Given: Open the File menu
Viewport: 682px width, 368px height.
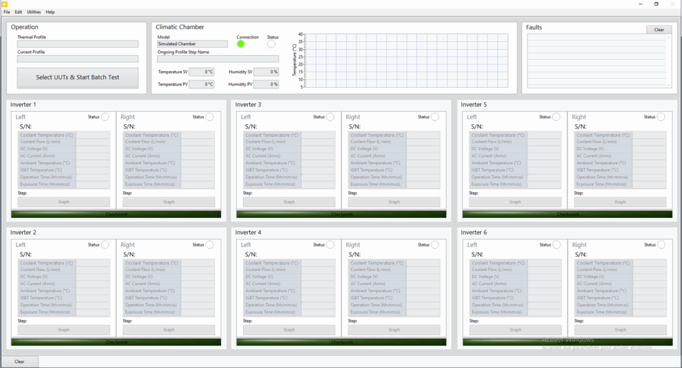Looking at the screenshot, I should tap(7, 12).
